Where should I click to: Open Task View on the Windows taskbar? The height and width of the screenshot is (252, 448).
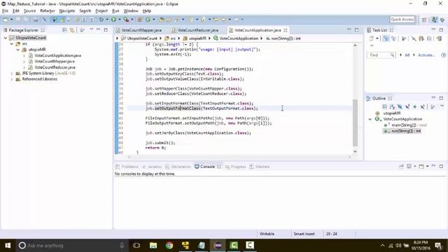pyautogui.click(x=136, y=245)
